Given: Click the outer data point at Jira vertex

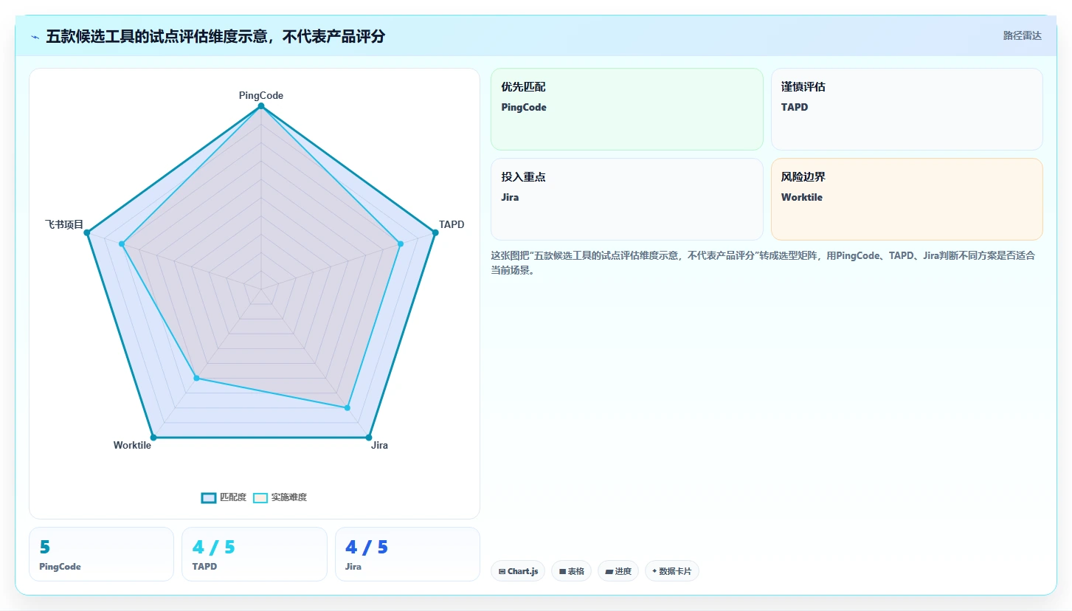Looking at the screenshot, I should 369,438.
